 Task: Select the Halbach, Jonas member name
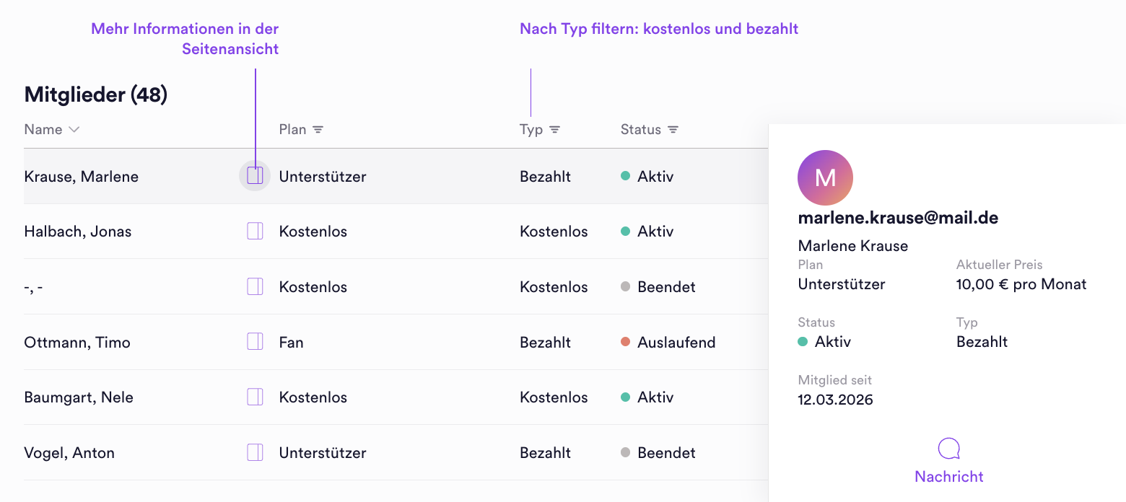78,232
